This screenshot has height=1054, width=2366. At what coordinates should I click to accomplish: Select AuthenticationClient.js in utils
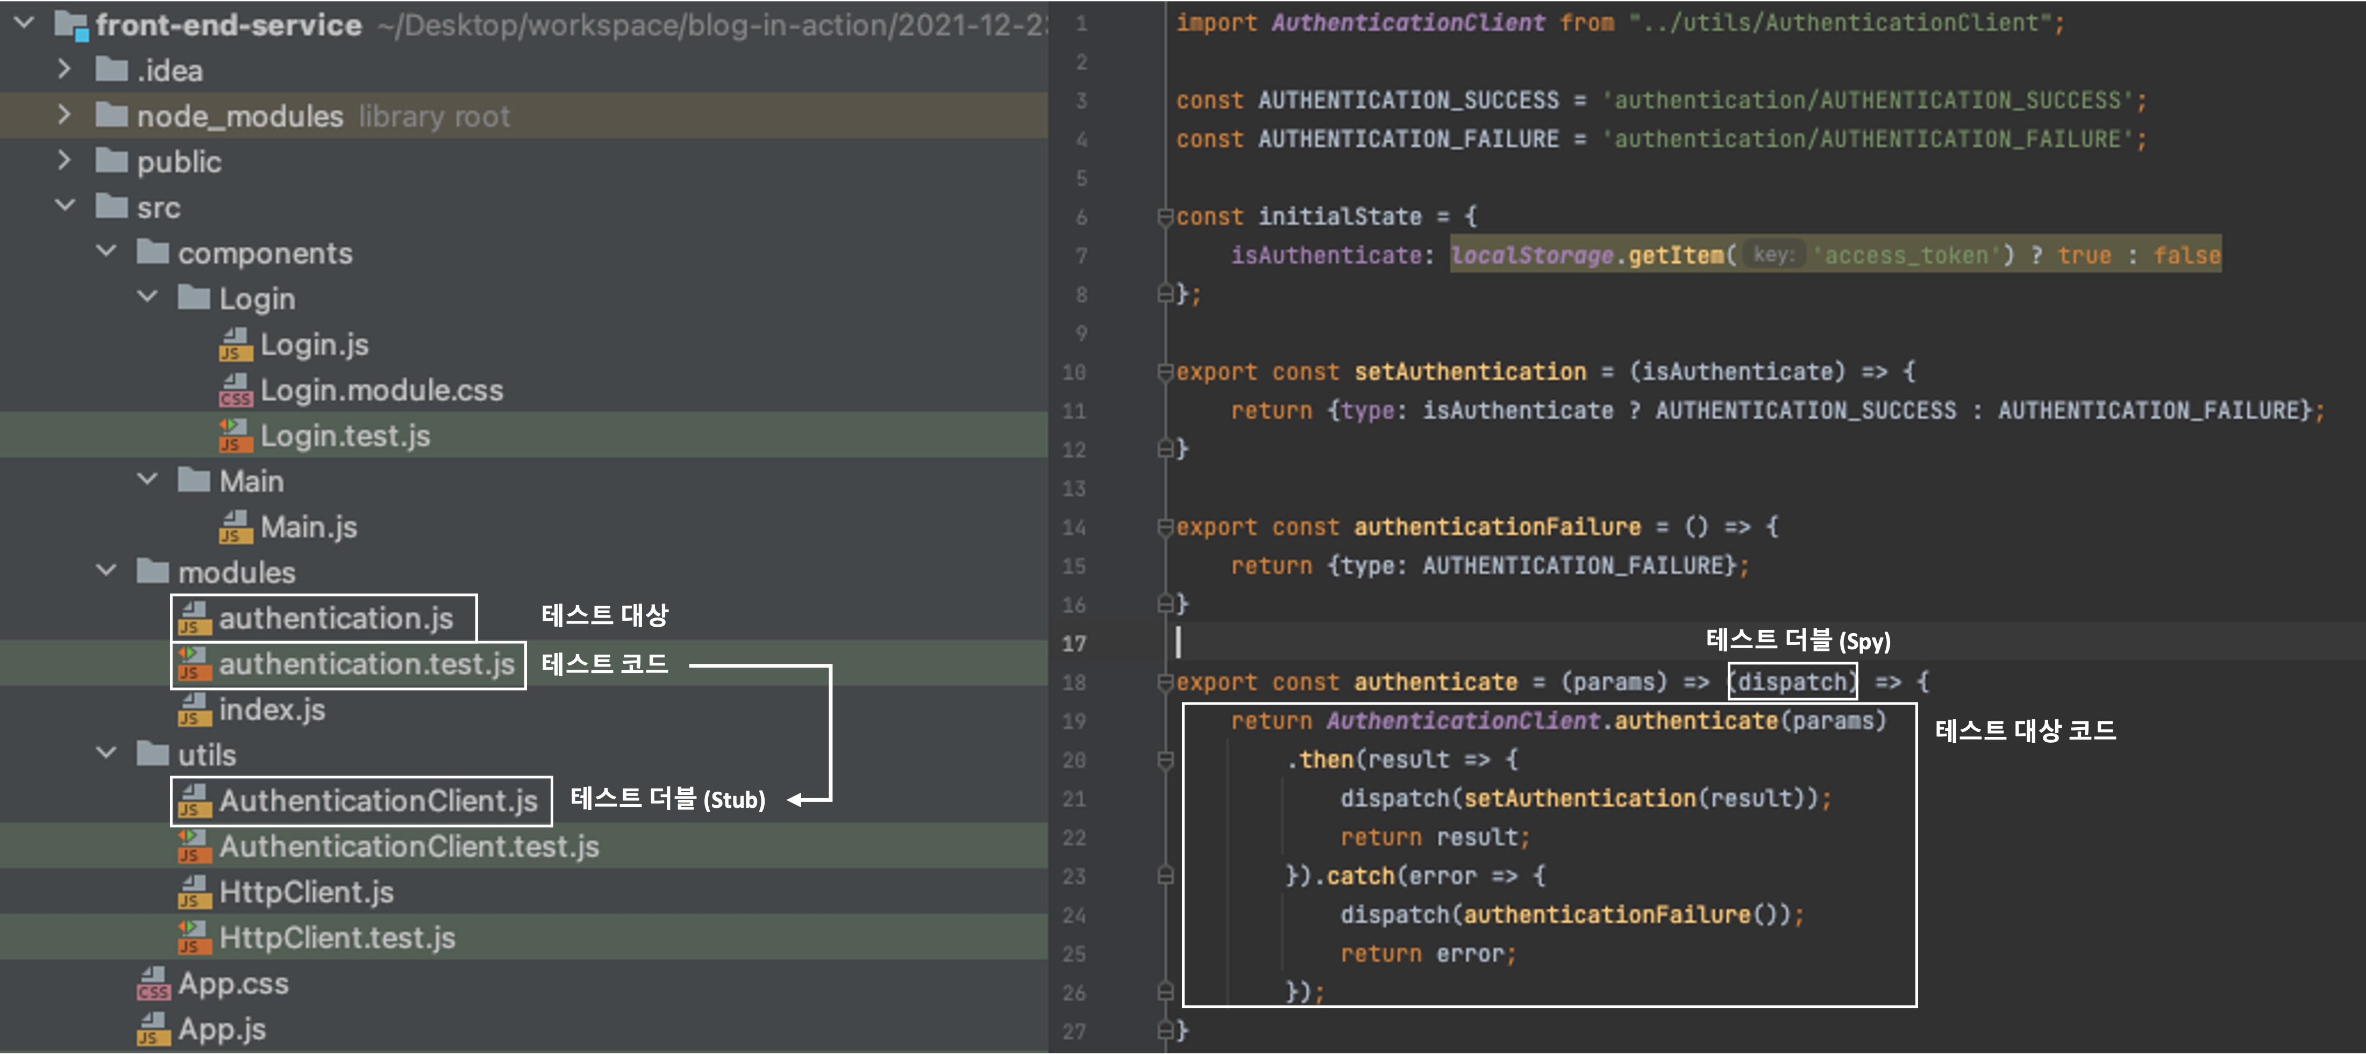pyautogui.click(x=377, y=801)
